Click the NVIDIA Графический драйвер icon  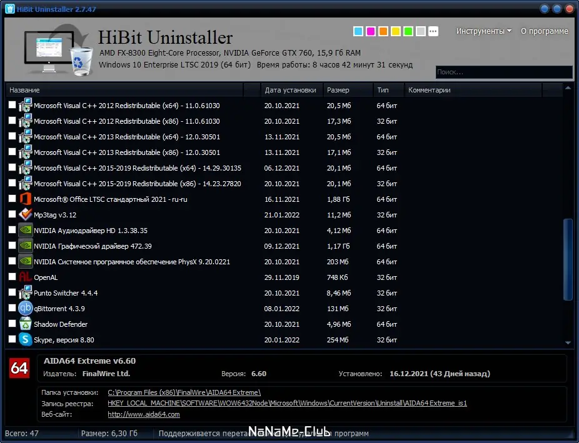click(x=25, y=246)
